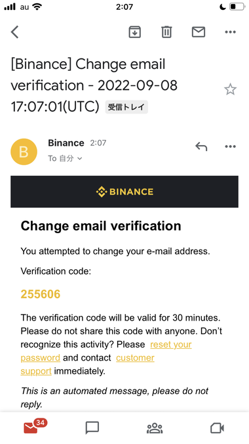Open the customer support link
Viewport: 249px width, 444px height.
[88, 365]
